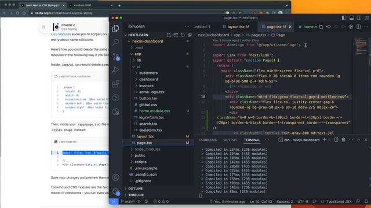Open editor More Actions ellipsis
The width and height of the screenshot is (371, 208).
coord(366,27)
